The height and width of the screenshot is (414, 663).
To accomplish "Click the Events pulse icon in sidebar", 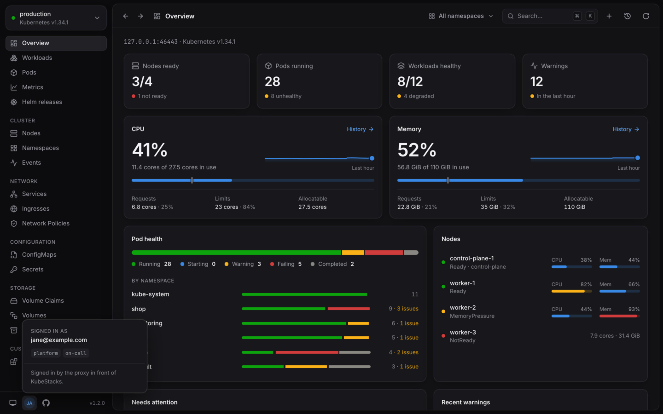I will [x=14, y=163].
